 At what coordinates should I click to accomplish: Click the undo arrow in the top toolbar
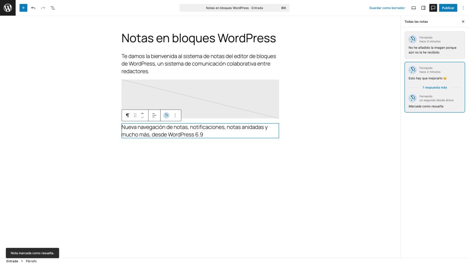[33, 7]
